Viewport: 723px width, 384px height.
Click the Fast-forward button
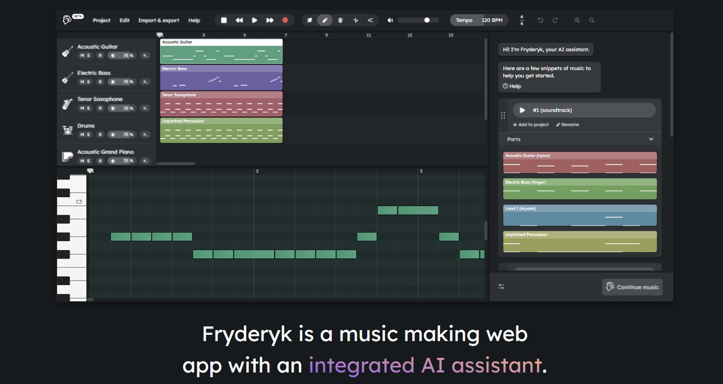270,20
